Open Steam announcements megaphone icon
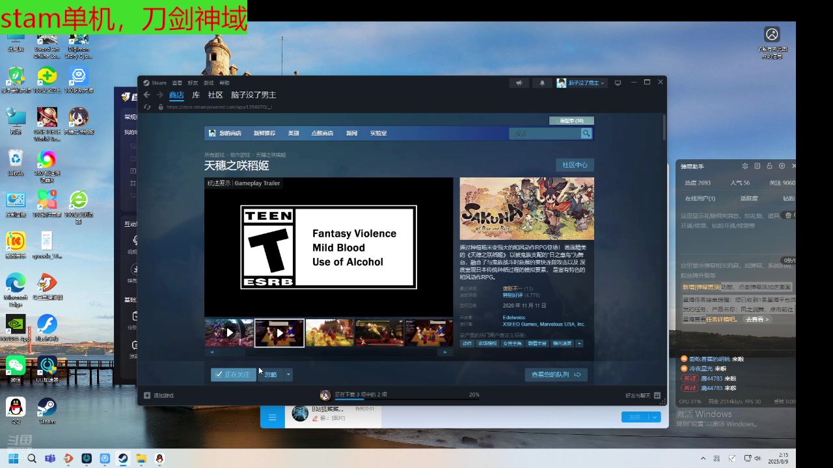Viewport: 833px width, 468px height. click(x=519, y=83)
